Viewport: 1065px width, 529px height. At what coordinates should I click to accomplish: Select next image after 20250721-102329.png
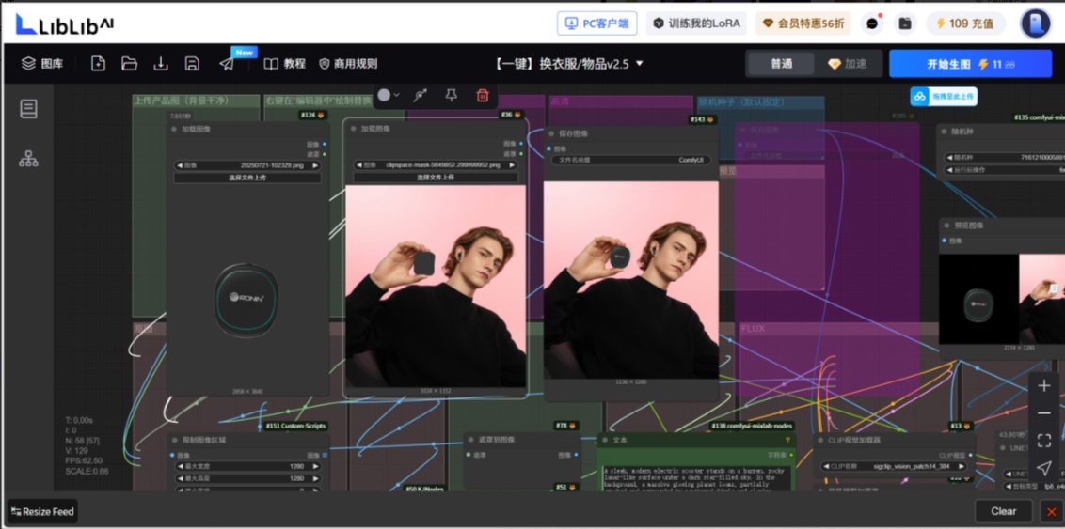pos(315,165)
